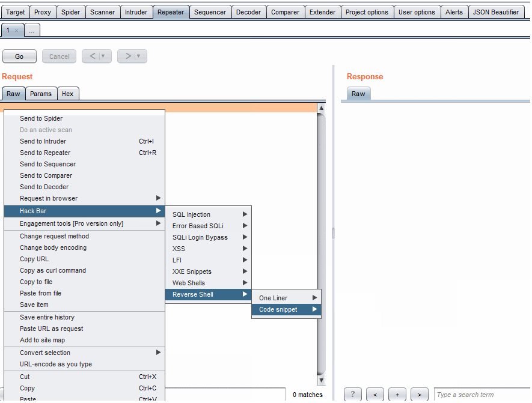
Task: Add search option with plus button in Response
Action: 397,394
